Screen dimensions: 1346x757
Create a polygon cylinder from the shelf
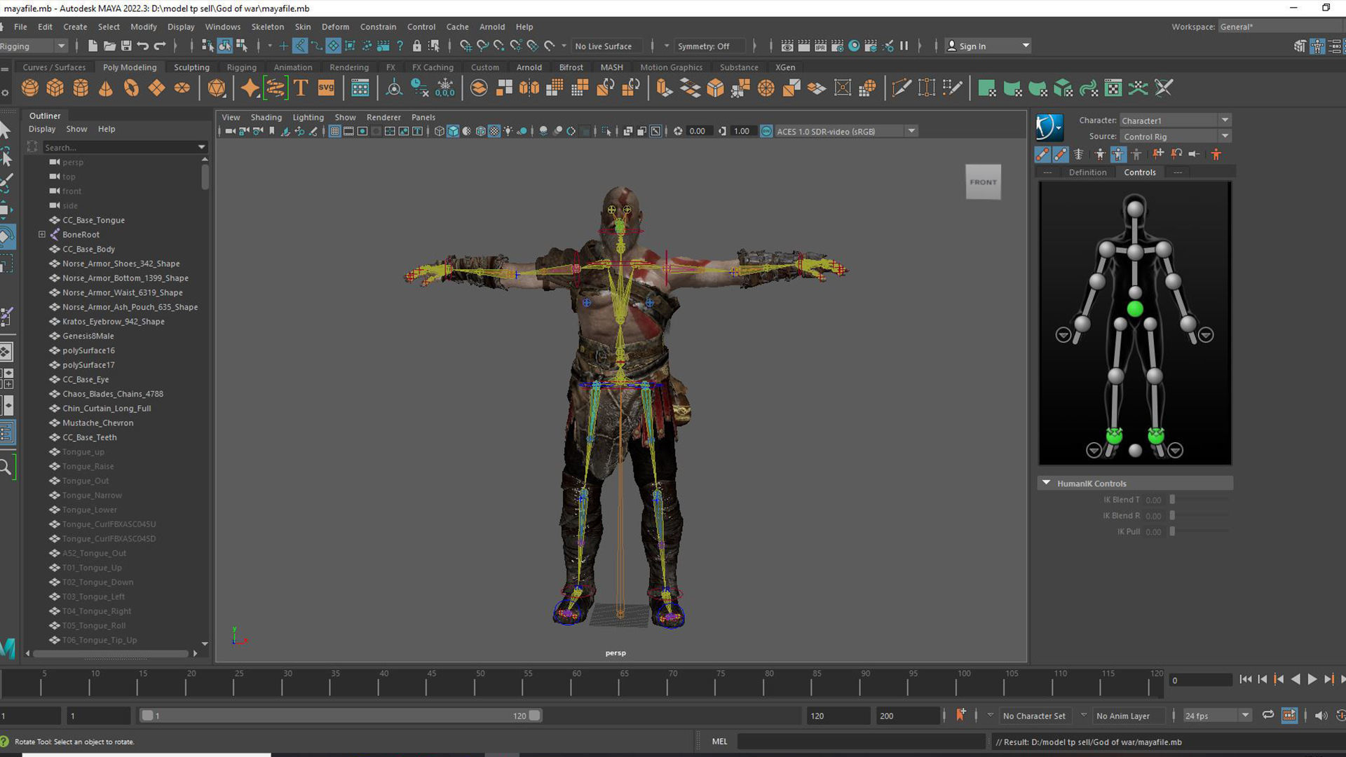(x=81, y=88)
